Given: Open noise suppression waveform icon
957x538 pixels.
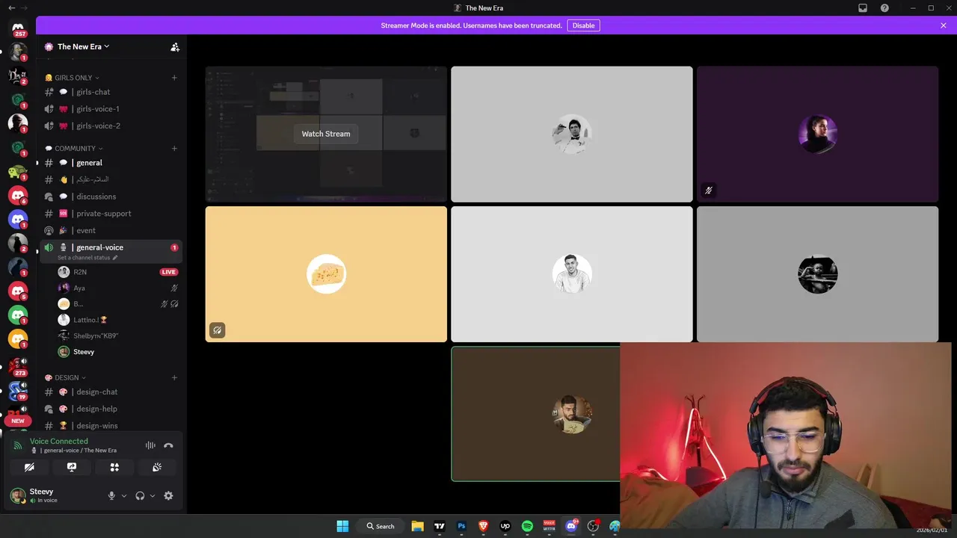Looking at the screenshot, I should point(150,445).
